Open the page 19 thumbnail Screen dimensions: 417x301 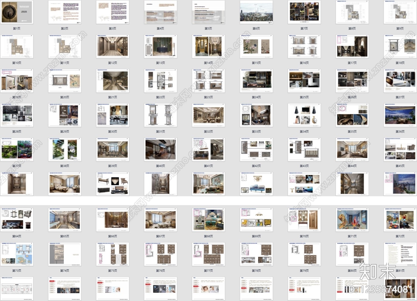tap(17, 81)
